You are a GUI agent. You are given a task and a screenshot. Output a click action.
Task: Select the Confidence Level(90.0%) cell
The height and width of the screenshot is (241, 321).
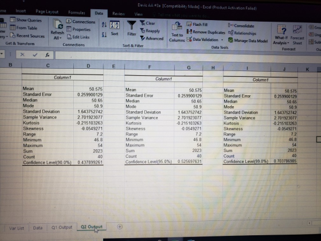[x=48, y=162]
